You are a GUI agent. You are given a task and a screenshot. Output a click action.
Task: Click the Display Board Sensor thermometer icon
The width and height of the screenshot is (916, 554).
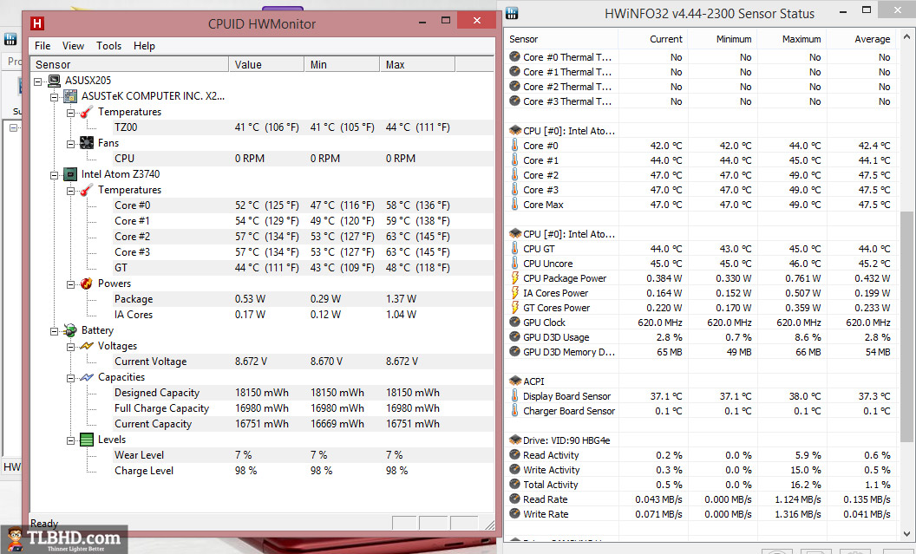pos(514,396)
